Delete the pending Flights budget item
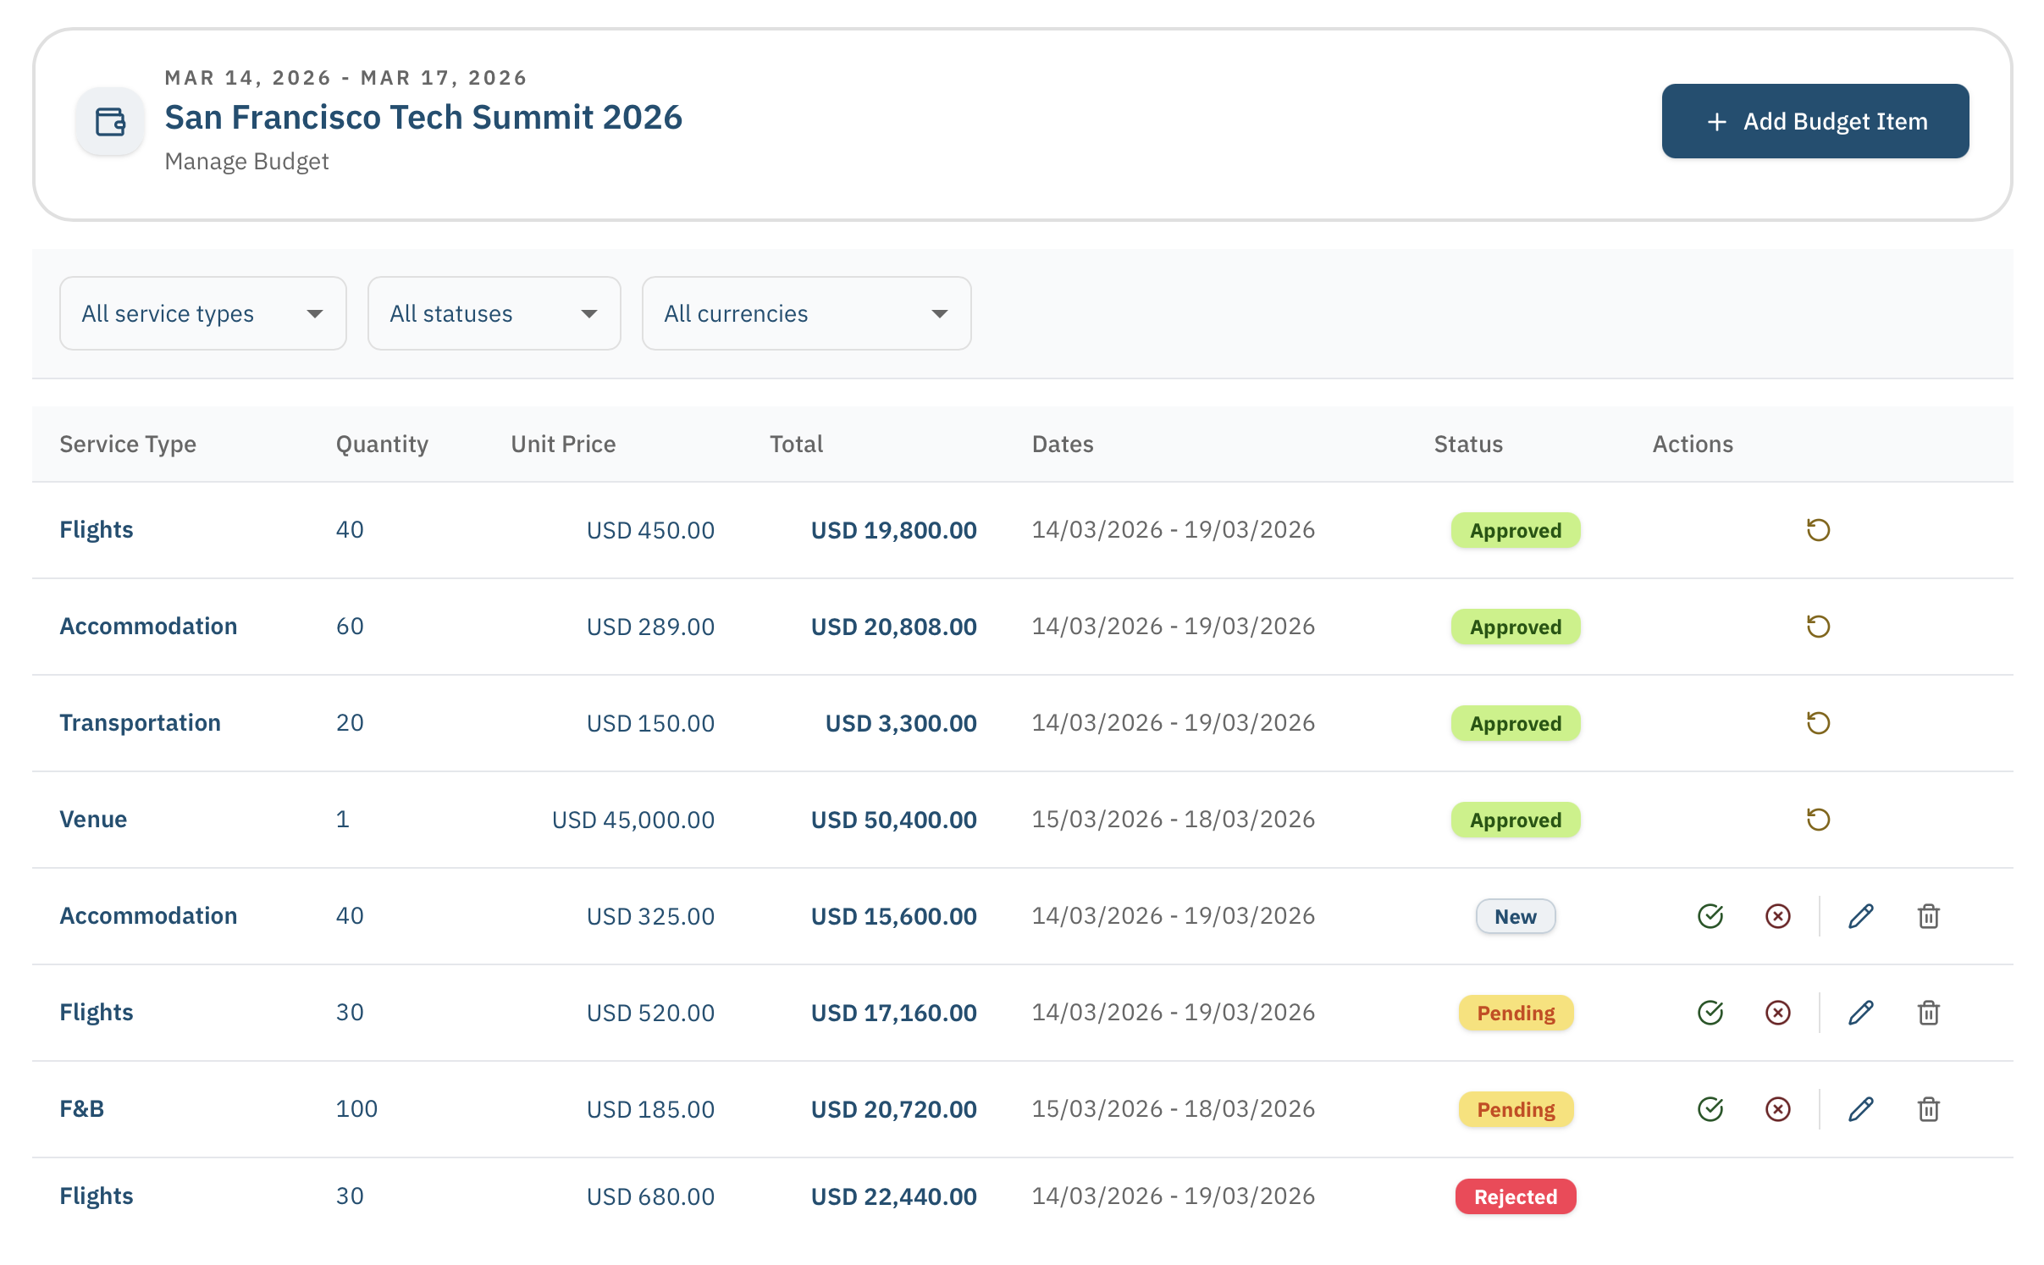The height and width of the screenshot is (1265, 2044). click(1928, 1013)
